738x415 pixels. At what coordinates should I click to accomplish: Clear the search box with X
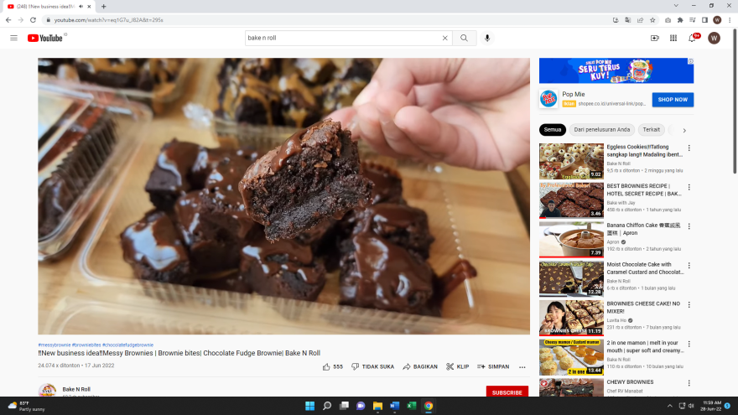444,38
